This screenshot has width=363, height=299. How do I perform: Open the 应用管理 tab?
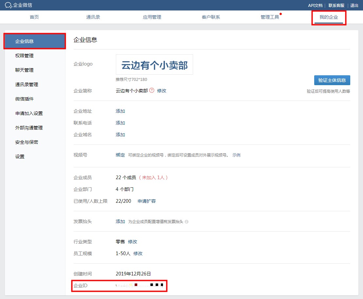(152, 17)
